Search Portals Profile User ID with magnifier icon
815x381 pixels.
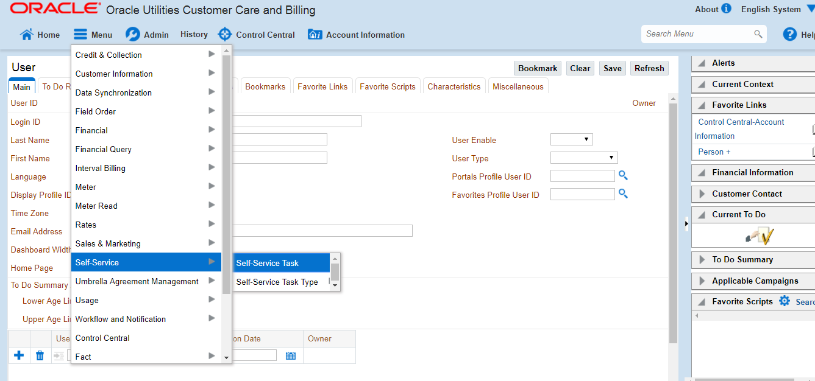(623, 176)
